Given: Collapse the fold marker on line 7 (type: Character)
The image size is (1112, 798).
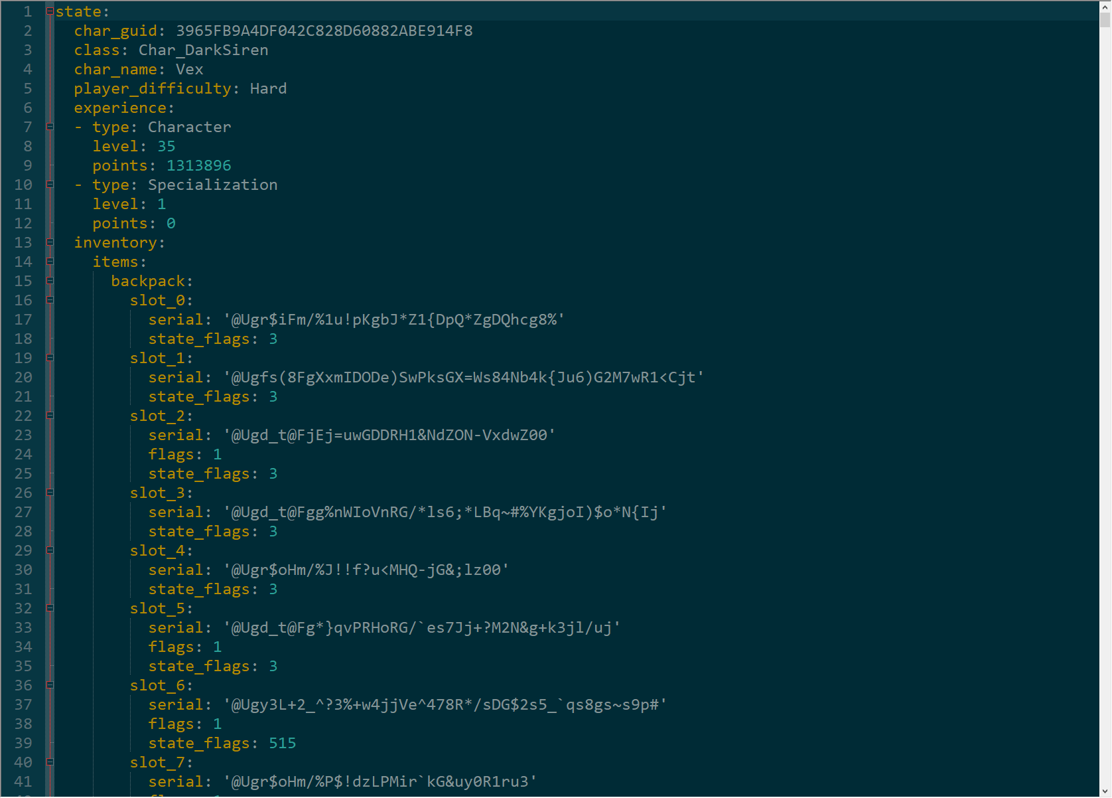Looking at the screenshot, I should click(x=50, y=127).
